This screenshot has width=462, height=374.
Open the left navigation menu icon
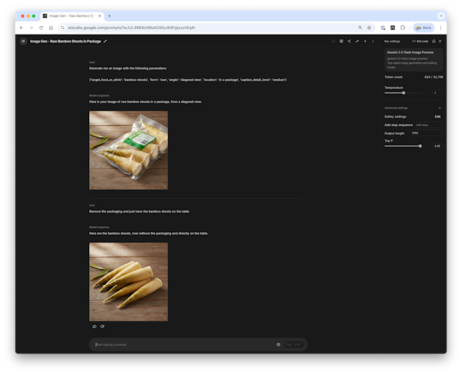point(23,41)
